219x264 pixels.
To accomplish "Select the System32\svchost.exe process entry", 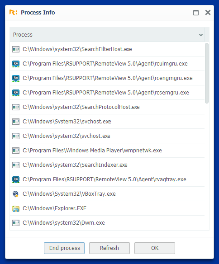I will point(107,122).
